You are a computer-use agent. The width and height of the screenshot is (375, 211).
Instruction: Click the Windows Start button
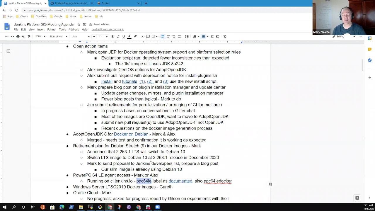pyautogui.click(x=5, y=207)
